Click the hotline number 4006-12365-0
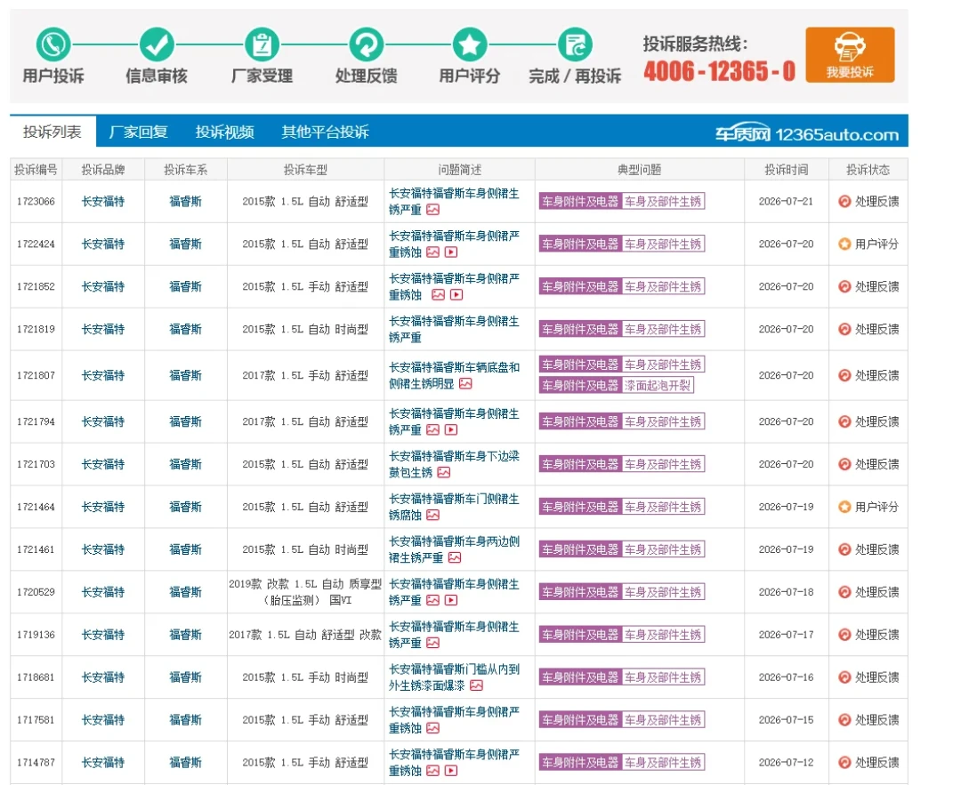 [720, 71]
